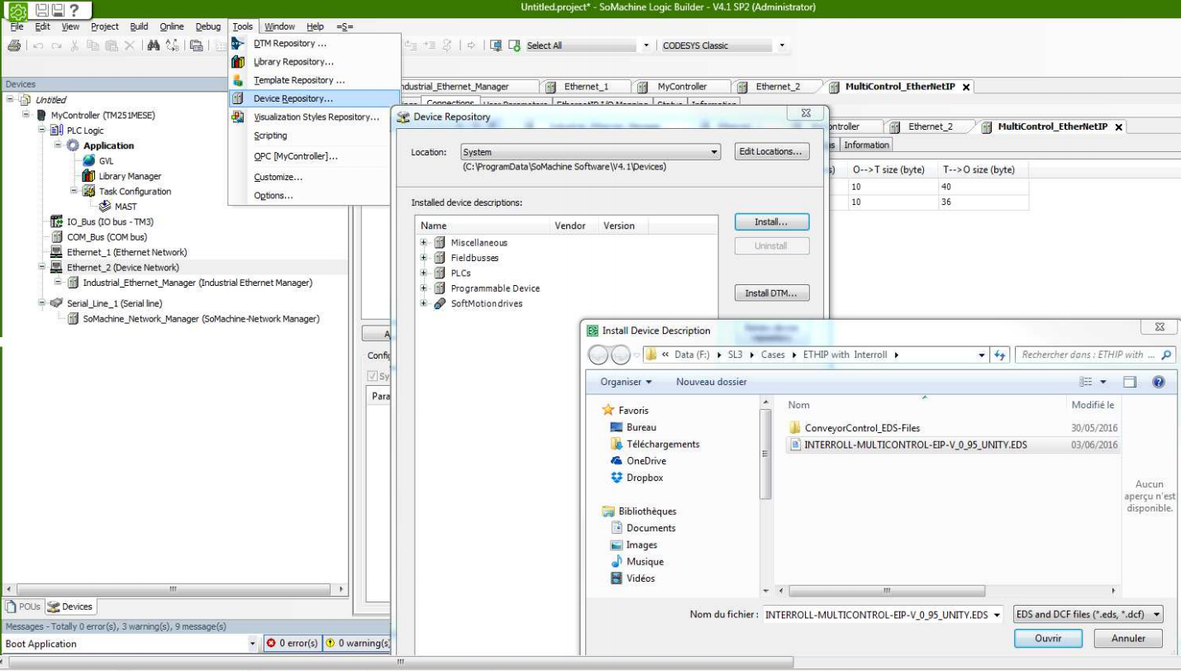Image resolution: width=1181 pixels, height=671 pixels.
Task: Expand Miscellaneous in Device Repository
Action: pos(424,243)
